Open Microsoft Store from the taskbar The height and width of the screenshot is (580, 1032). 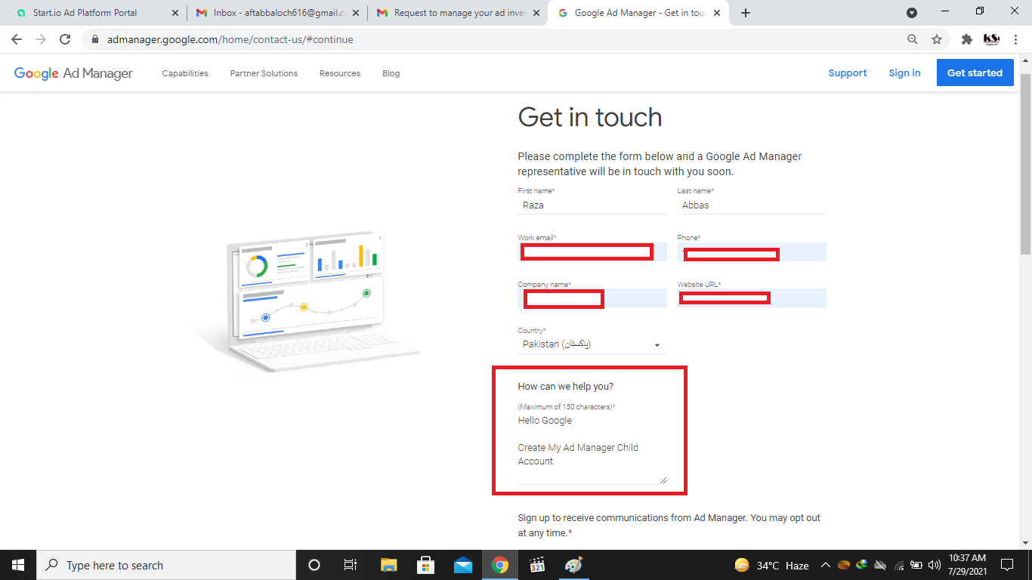click(x=425, y=565)
